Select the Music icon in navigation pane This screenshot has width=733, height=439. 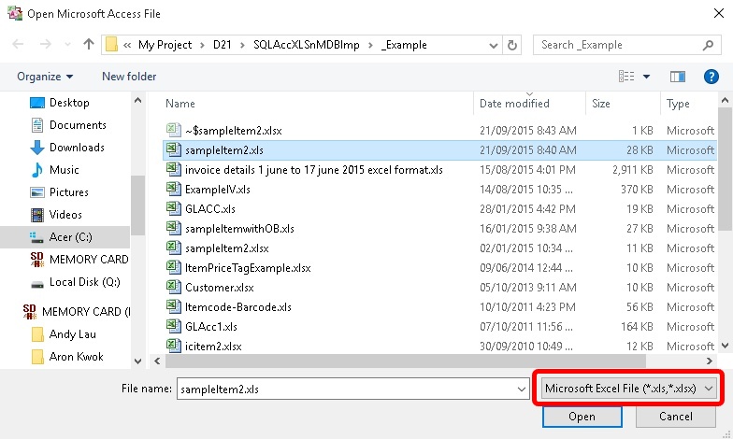tap(37, 170)
